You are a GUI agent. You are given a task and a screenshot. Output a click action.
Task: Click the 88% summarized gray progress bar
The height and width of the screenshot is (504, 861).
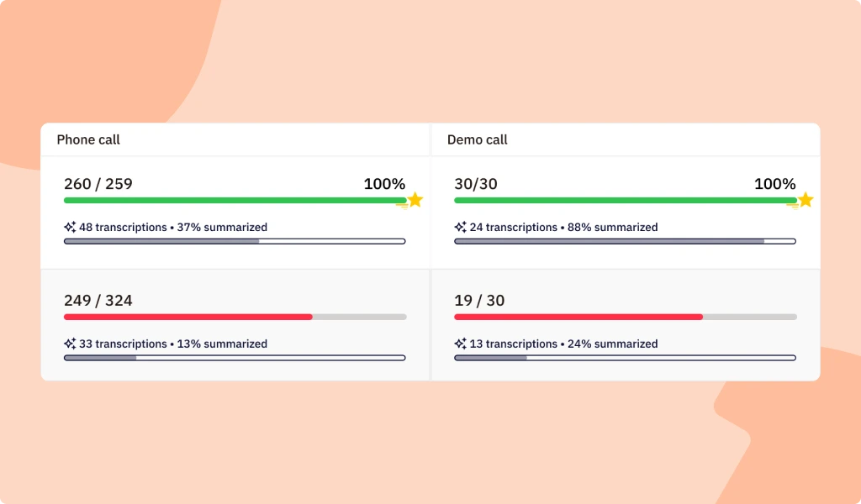pos(625,241)
